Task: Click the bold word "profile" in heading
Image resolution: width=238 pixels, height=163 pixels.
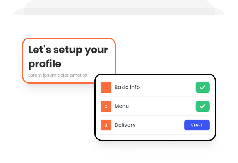Action: coord(45,63)
